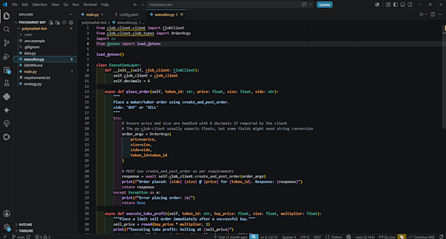
Task: Go back with the navigation arrow
Action: click(135, 5)
